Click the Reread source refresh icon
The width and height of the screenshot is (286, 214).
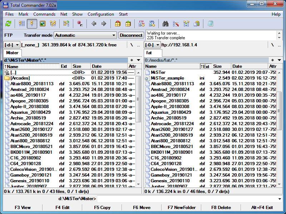[x=8, y=24]
